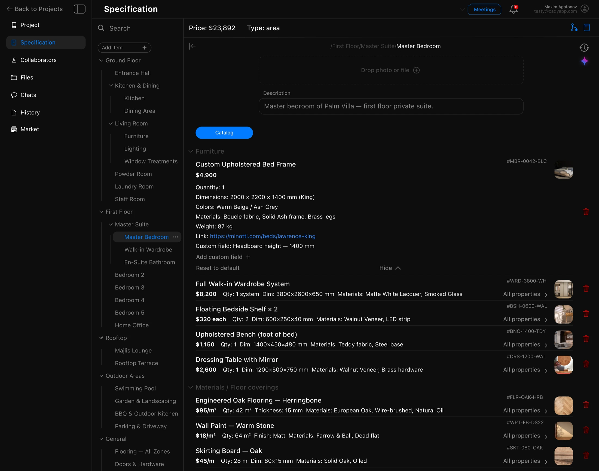Screen dimensions: 599x471
Task: Click plus icon after Add custom field
Action: tap(248, 257)
